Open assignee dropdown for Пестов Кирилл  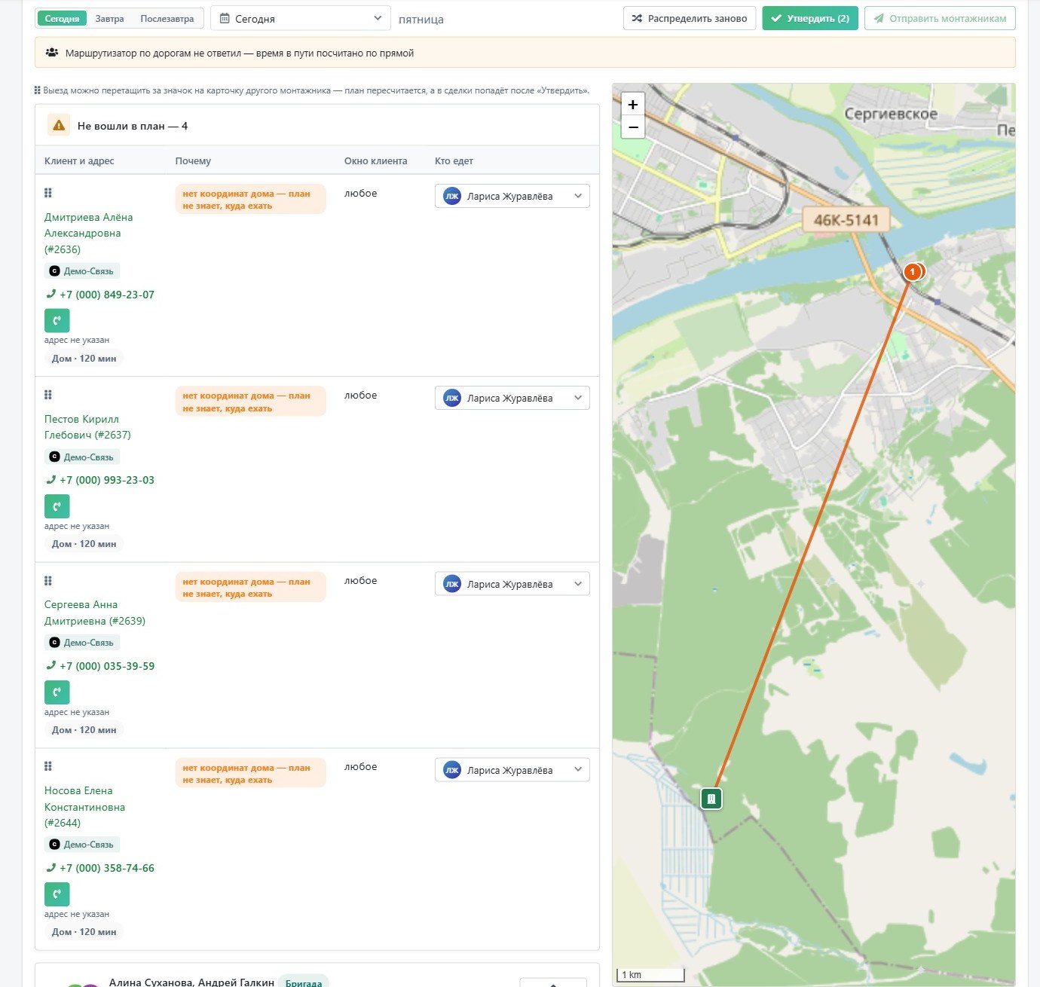point(512,398)
